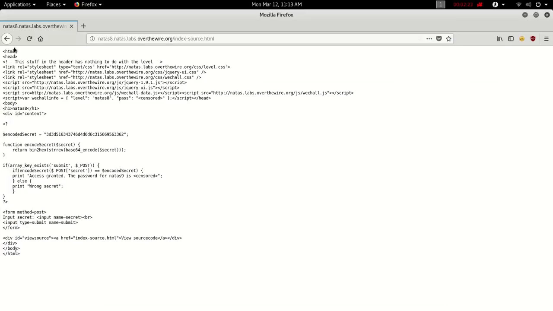Click the '<form method=post>' line
This screenshot has height=311, width=553.
(25, 212)
